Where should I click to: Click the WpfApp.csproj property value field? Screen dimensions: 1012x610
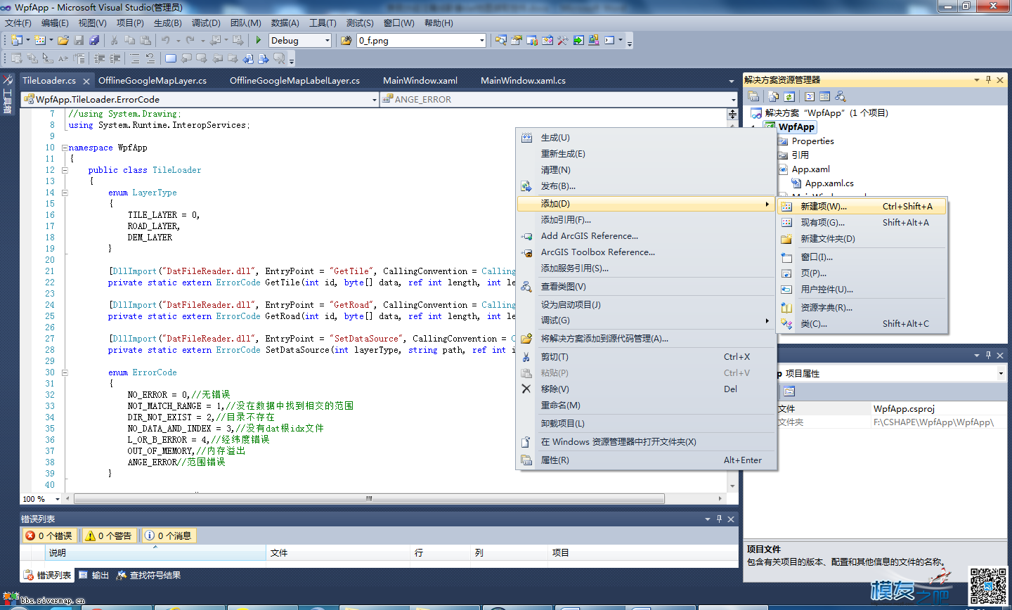tap(940, 408)
